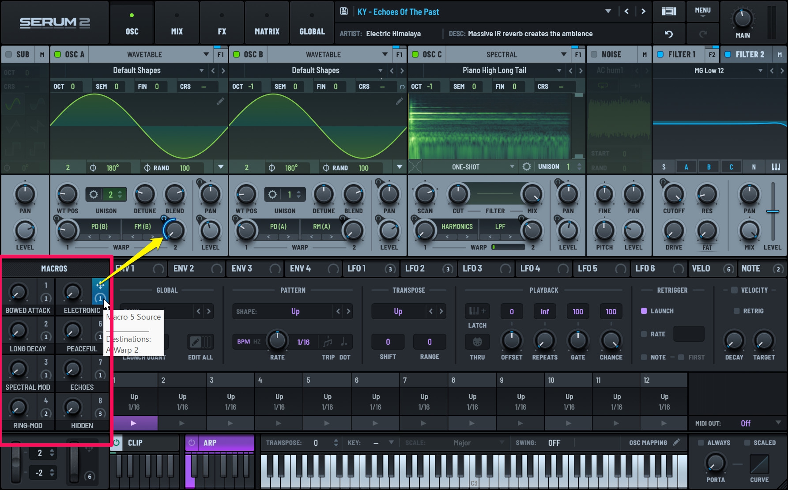Toggle the ARP module button
The height and width of the screenshot is (490, 788).
[220, 442]
